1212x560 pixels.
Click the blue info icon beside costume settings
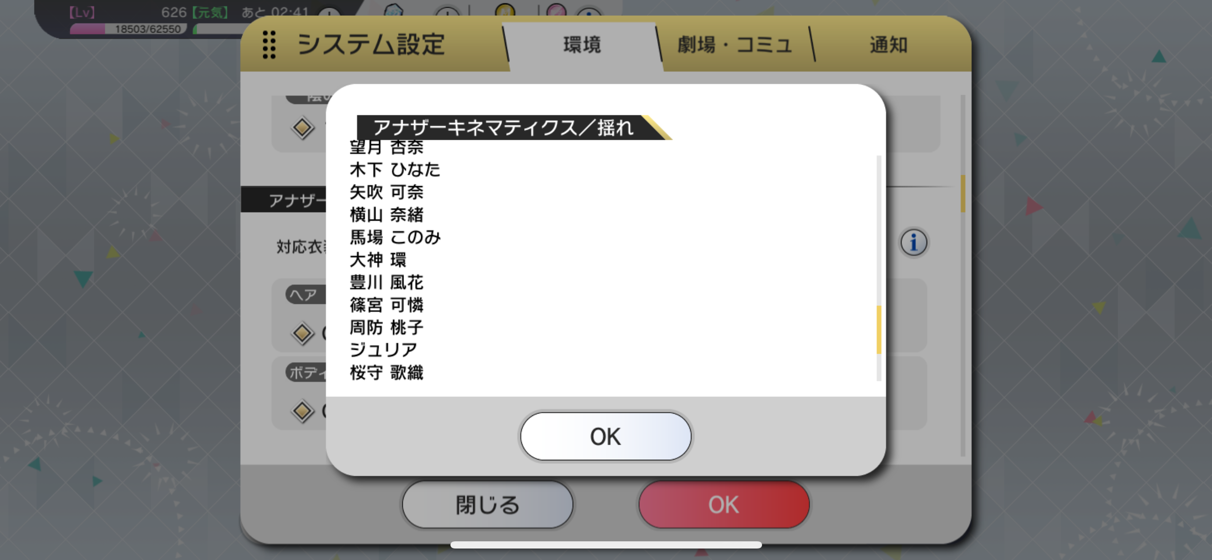click(913, 242)
